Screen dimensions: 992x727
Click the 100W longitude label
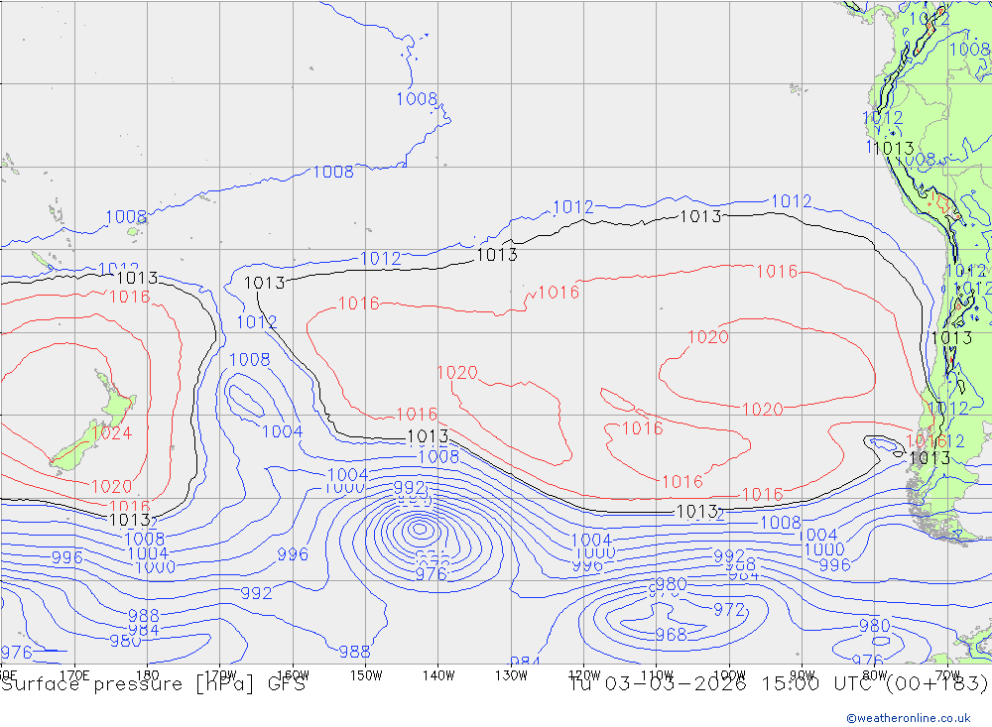tap(729, 675)
